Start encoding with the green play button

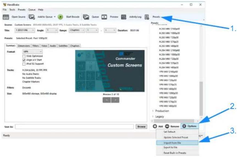coord(60,17)
